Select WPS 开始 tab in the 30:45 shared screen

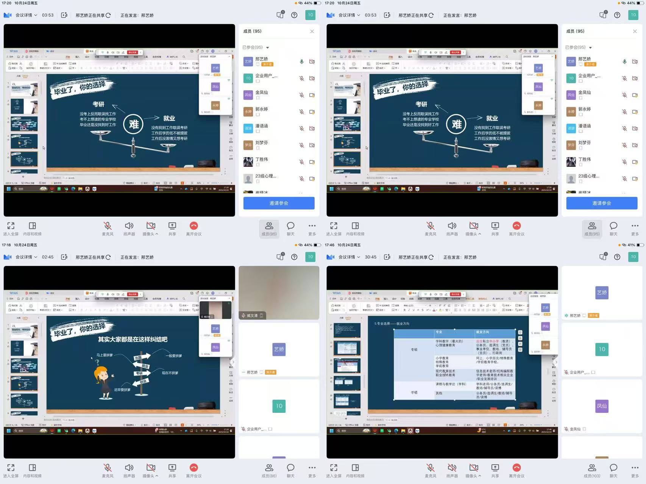(x=377, y=299)
